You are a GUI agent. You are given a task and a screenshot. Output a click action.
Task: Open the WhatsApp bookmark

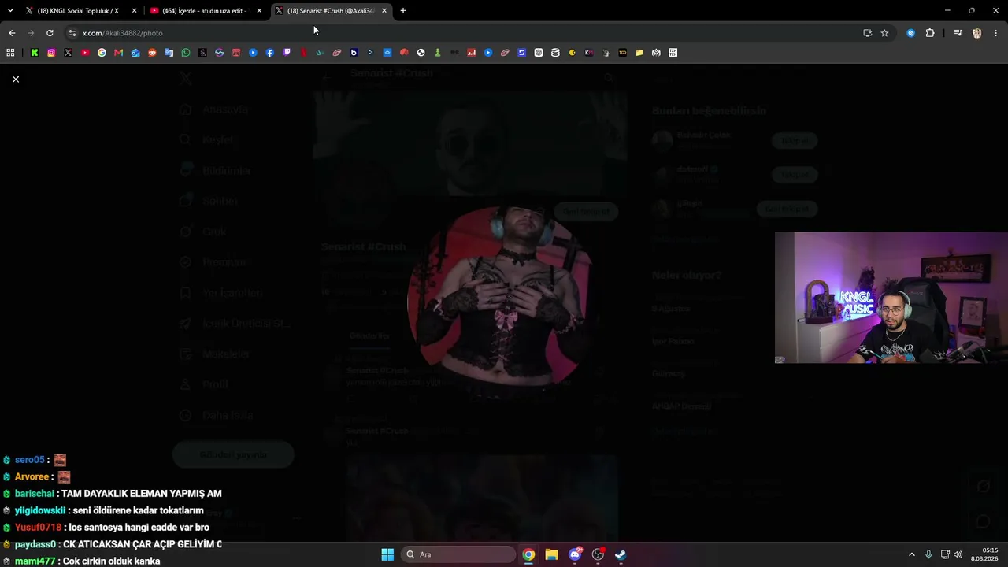pos(186,53)
